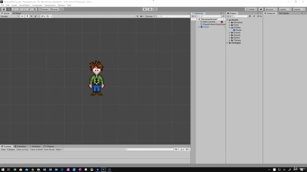Screen dimensions: 307x172
Task: Select Main Camera in the Hierarchy
Action: [209, 22]
